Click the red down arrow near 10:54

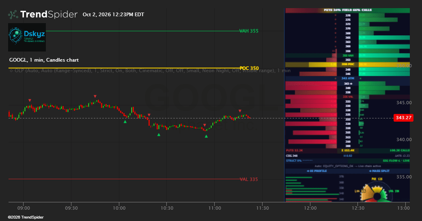(x=205, y=125)
